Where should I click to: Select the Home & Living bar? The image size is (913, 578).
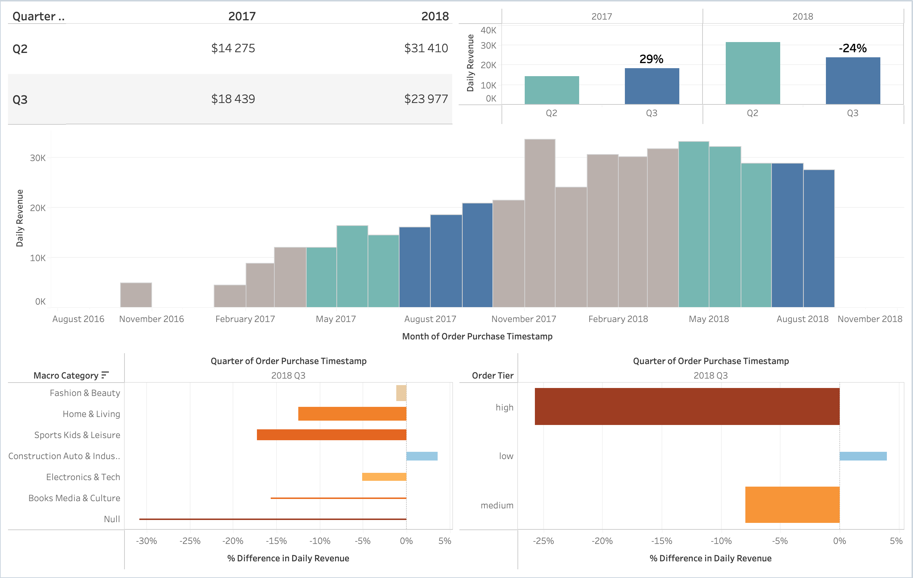tap(352, 414)
